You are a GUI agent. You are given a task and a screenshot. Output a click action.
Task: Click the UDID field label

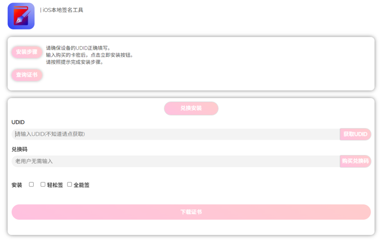coord(18,122)
